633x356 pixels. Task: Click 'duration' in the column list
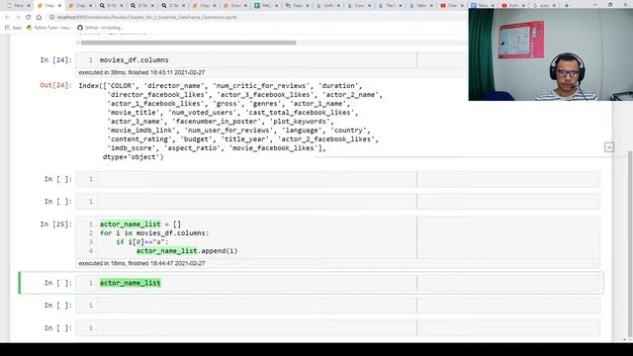click(338, 86)
